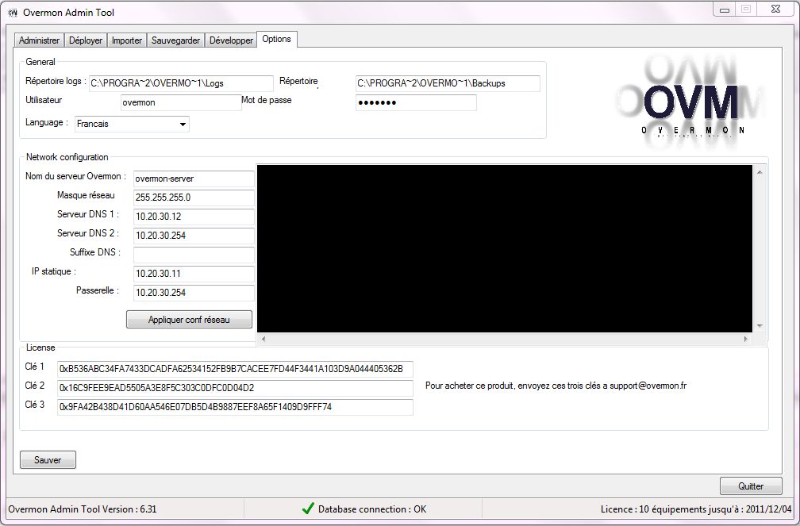Viewport: 800px width, 526px height.
Task: Click the Backups directory path field
Action: click(448, 83)
